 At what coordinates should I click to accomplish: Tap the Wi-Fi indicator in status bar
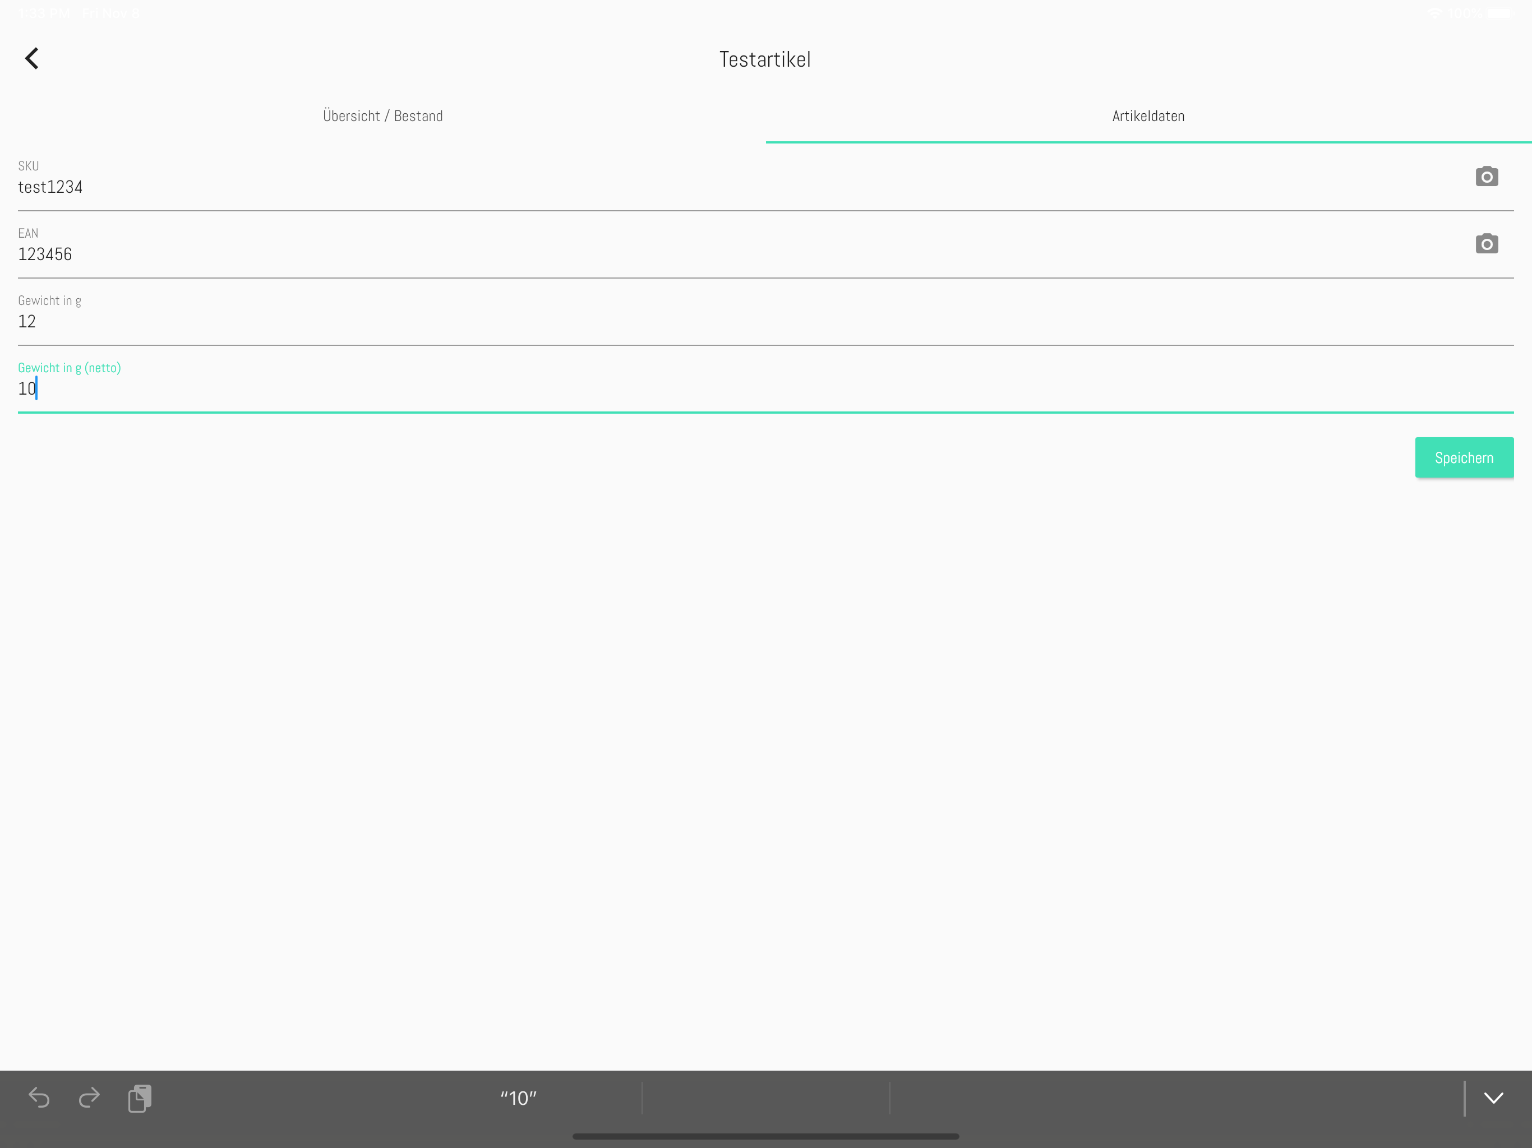[x=1435, y=13]
